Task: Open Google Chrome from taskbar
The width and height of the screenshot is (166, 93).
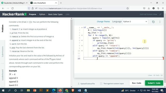Action: (67, 90)
